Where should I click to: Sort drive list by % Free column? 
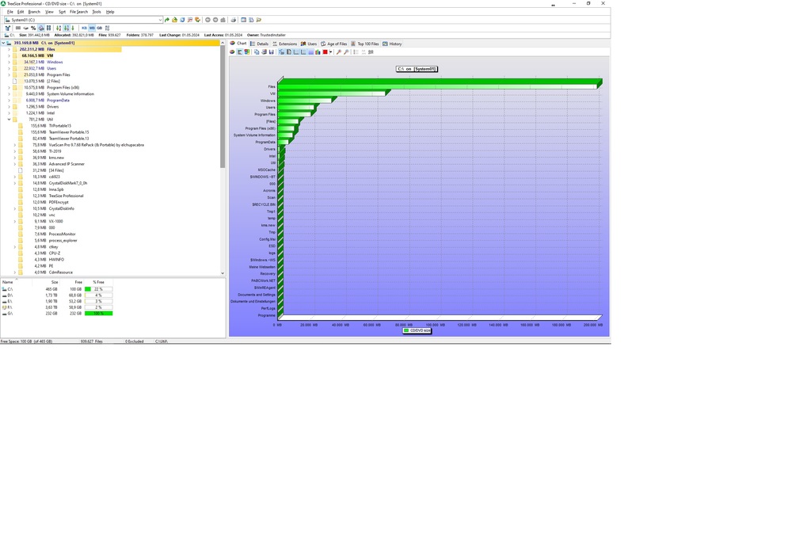[99, 282]
